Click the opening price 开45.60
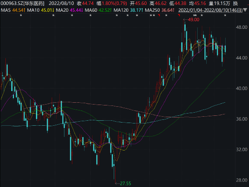This screenshot has height=187, width=249. tap(138, 3)
